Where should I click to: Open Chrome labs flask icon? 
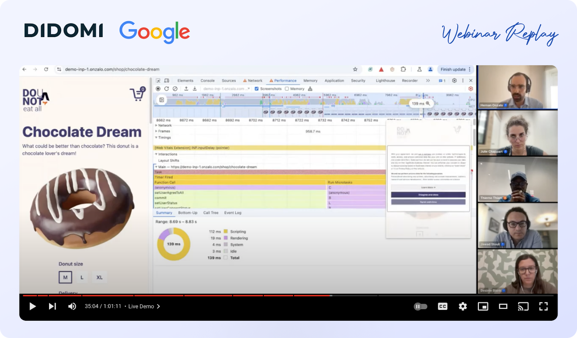tap(419, 69)
